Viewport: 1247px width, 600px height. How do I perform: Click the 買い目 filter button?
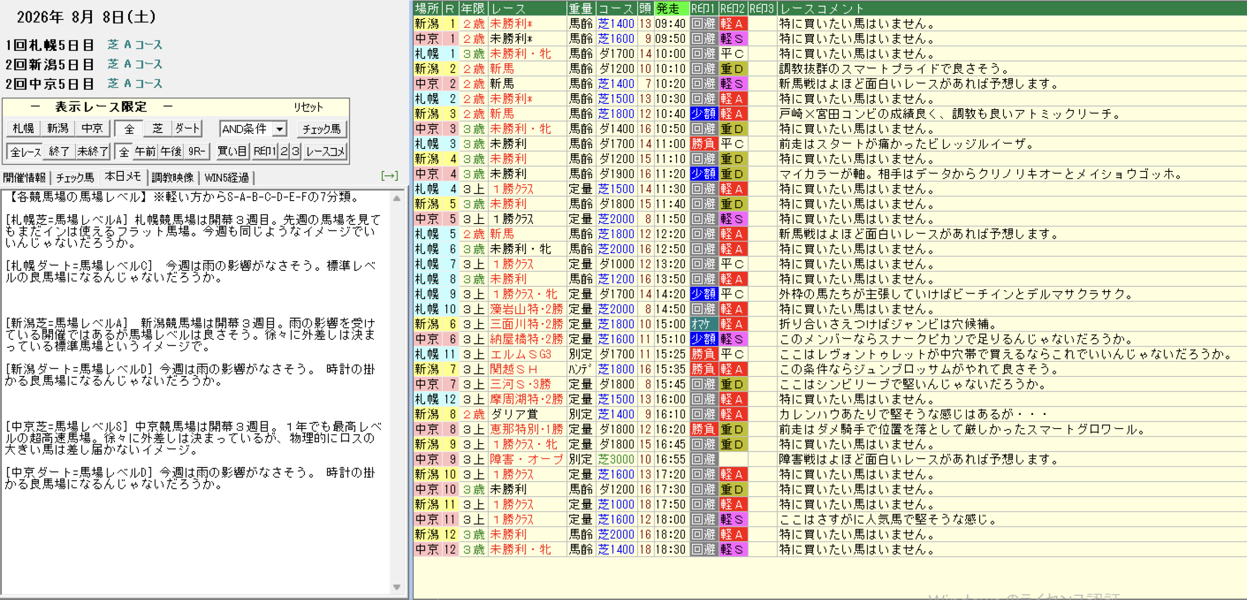[232, 151]
